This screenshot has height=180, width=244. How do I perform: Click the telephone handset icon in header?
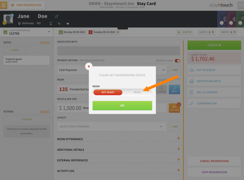tap(59, 24)
